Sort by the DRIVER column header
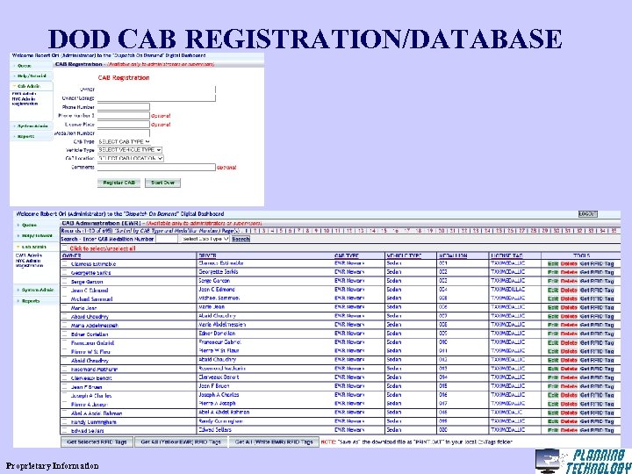The width and height of the screenshot is (632, 474). coord(207,255)
